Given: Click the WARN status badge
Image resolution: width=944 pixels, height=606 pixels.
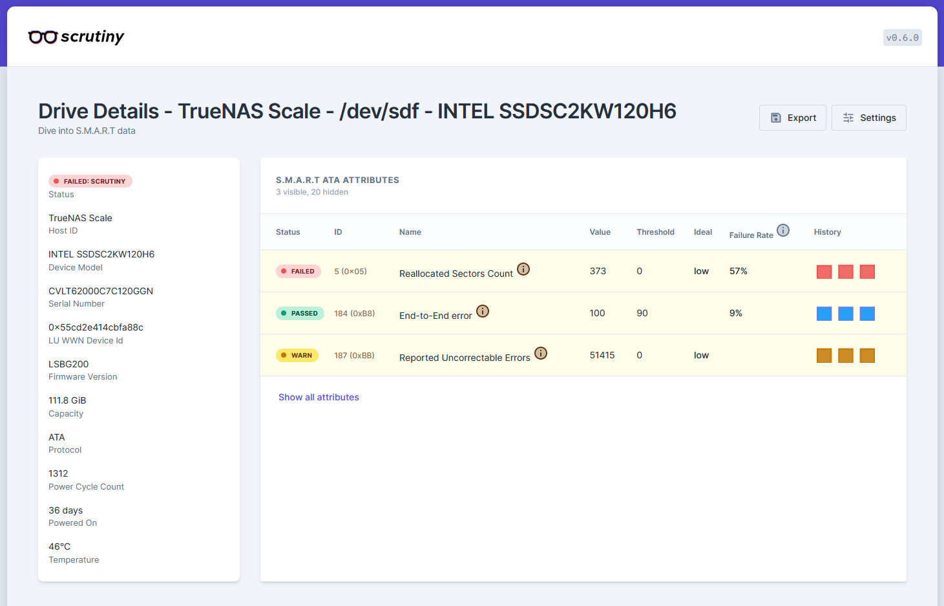Looking at the screenshot, I should 297,355.
